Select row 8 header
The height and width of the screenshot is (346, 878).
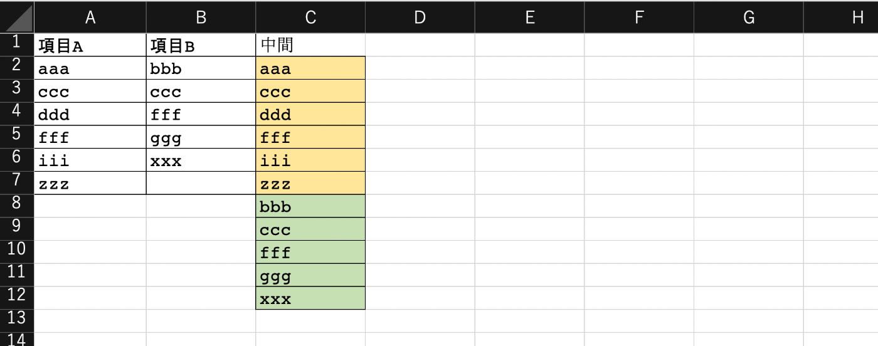(17, 206)
